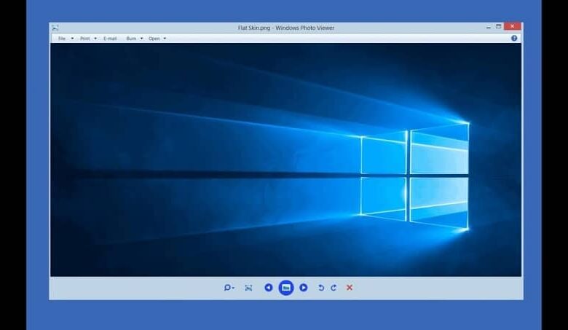Click the Actual size fit button

248,288
